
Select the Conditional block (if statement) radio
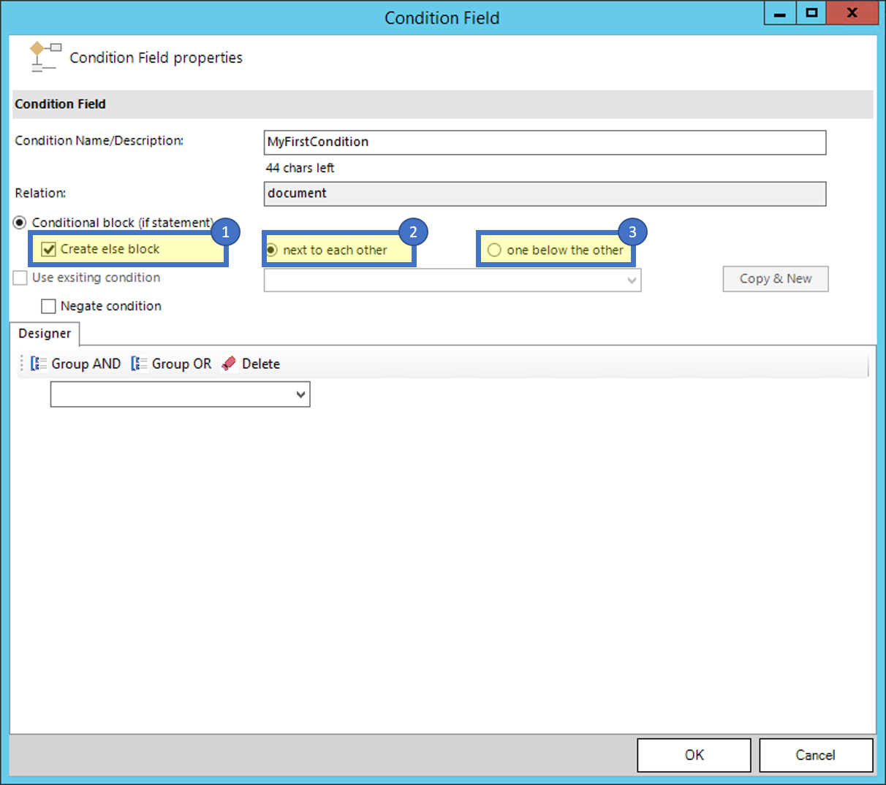(x=20, y=223)
